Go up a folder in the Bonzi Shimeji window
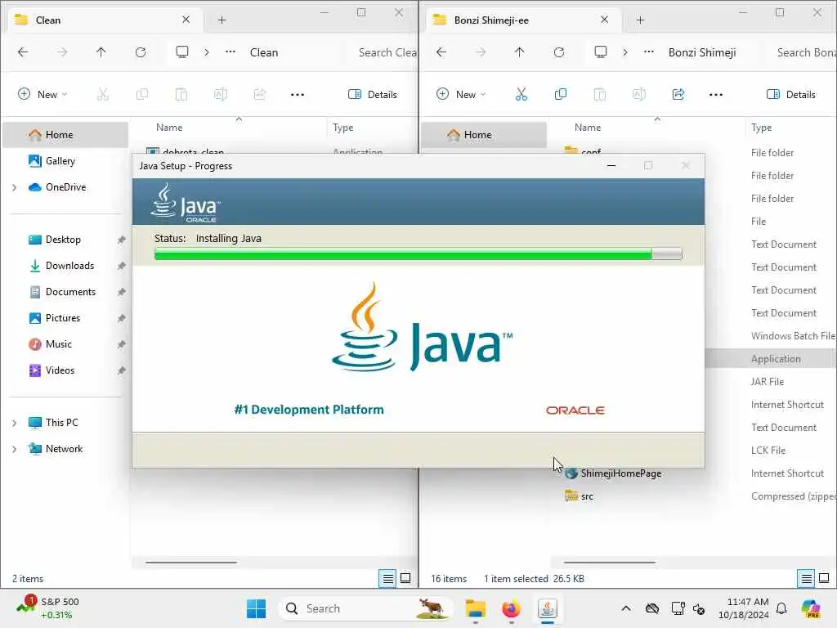This screenshot has height=628, width=837. click(519, 52)
